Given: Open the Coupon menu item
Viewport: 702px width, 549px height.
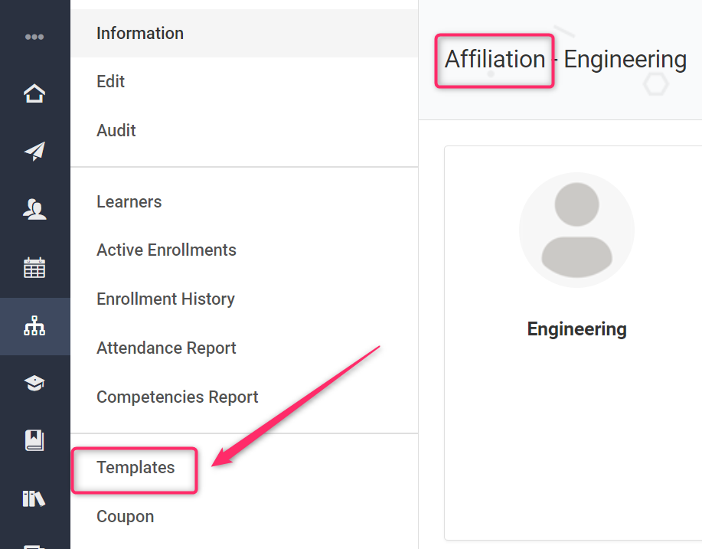Looking at the screenshot, I should [x=126, y=517].
